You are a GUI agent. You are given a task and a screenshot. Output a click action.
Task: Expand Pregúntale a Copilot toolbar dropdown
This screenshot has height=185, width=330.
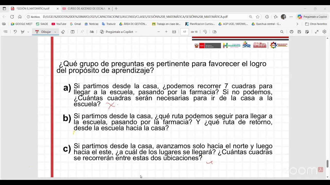(x=136, y=32)
